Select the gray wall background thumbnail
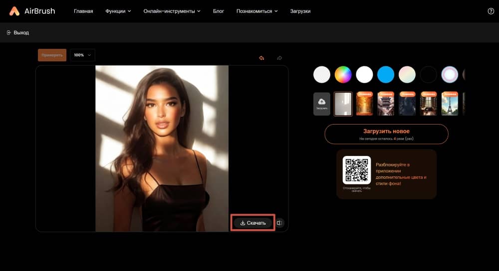 tap(343, 104)
